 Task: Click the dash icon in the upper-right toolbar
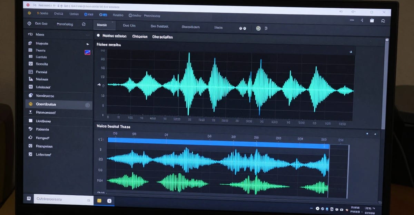[352, 21]
